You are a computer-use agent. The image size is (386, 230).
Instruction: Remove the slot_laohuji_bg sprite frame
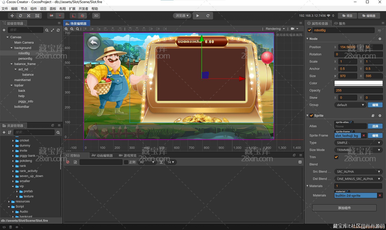tap(364, 135)
